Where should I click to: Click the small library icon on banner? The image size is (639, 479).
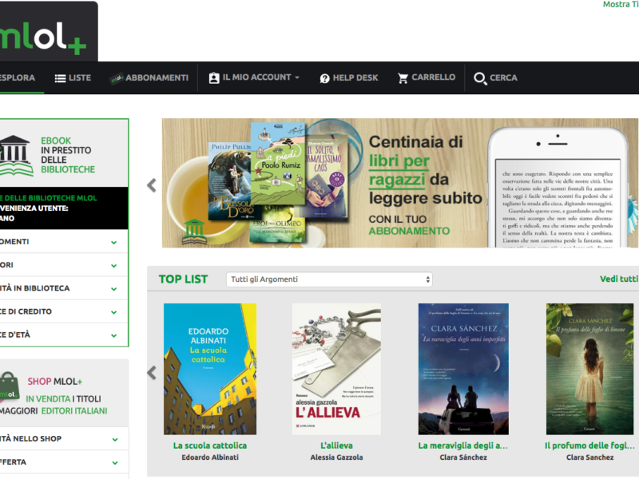(194, 232)
